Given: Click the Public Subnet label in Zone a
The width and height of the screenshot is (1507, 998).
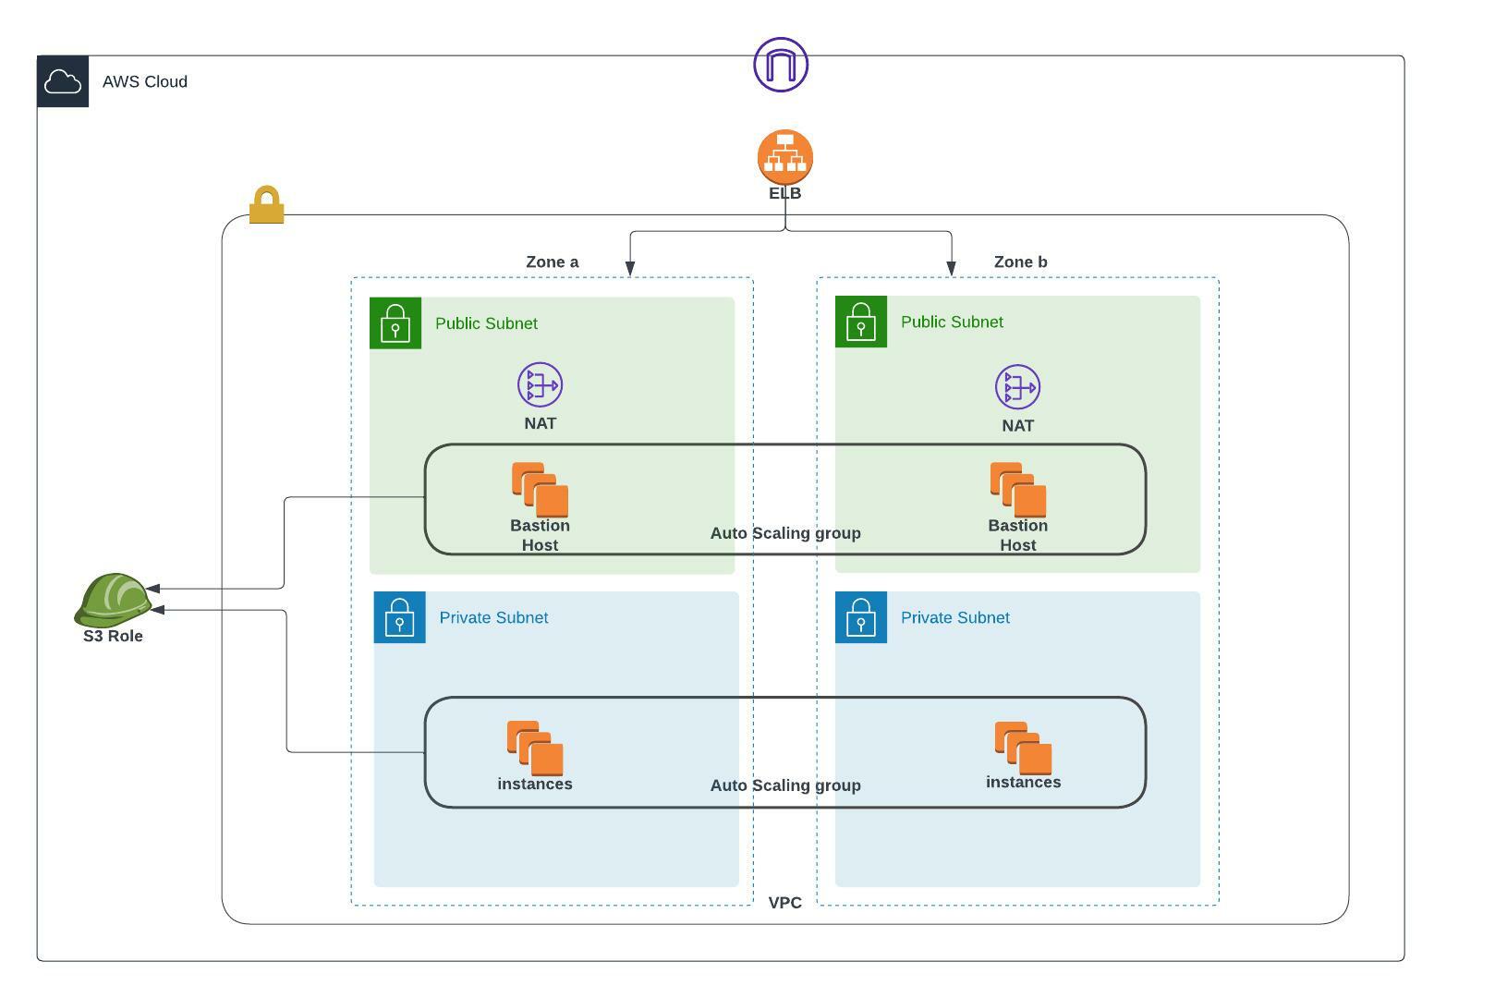Looking at the screenshot, I should coord(486,323).
